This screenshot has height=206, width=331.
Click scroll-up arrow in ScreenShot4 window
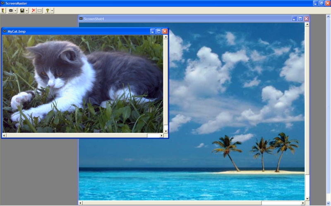[307, 24]
